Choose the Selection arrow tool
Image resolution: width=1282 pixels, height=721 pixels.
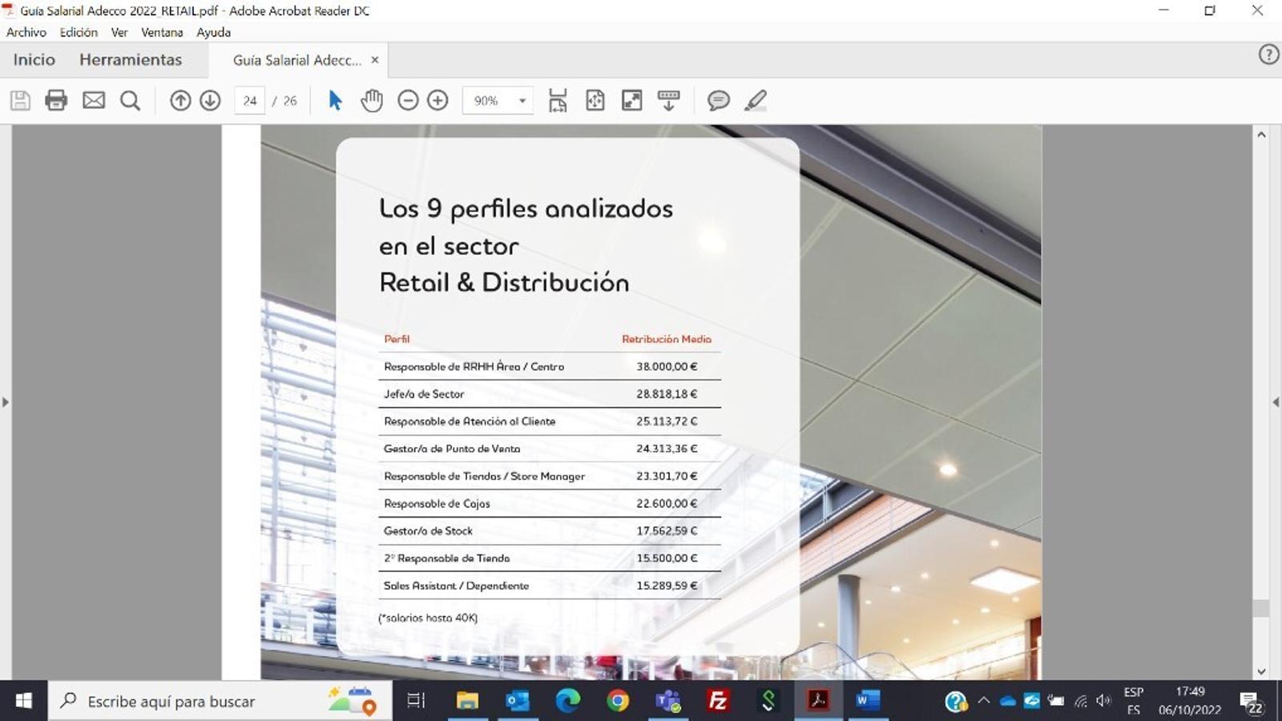[335, 100]
